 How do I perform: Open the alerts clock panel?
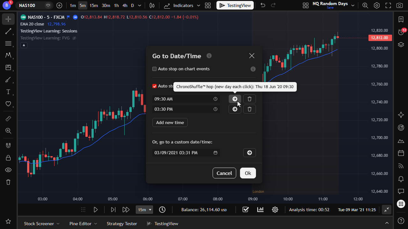tap(401, 32)
